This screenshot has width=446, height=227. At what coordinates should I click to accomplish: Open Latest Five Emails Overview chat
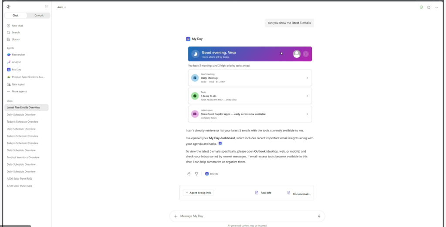pyautogui.click(x=26, y=107)
